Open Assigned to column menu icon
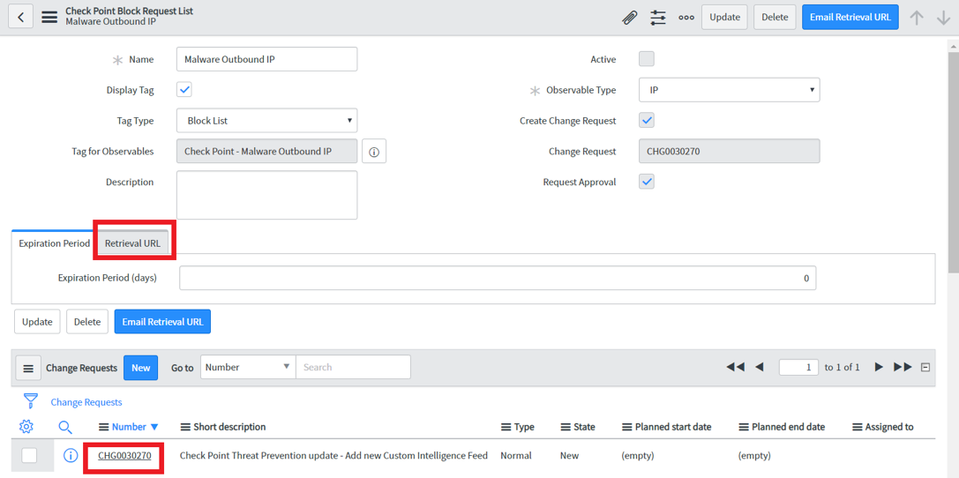This screenshot has height=478, width=959. click(x=857, y=427)
